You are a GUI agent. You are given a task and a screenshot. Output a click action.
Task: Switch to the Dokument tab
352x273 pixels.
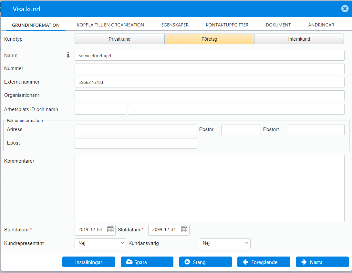278,25
